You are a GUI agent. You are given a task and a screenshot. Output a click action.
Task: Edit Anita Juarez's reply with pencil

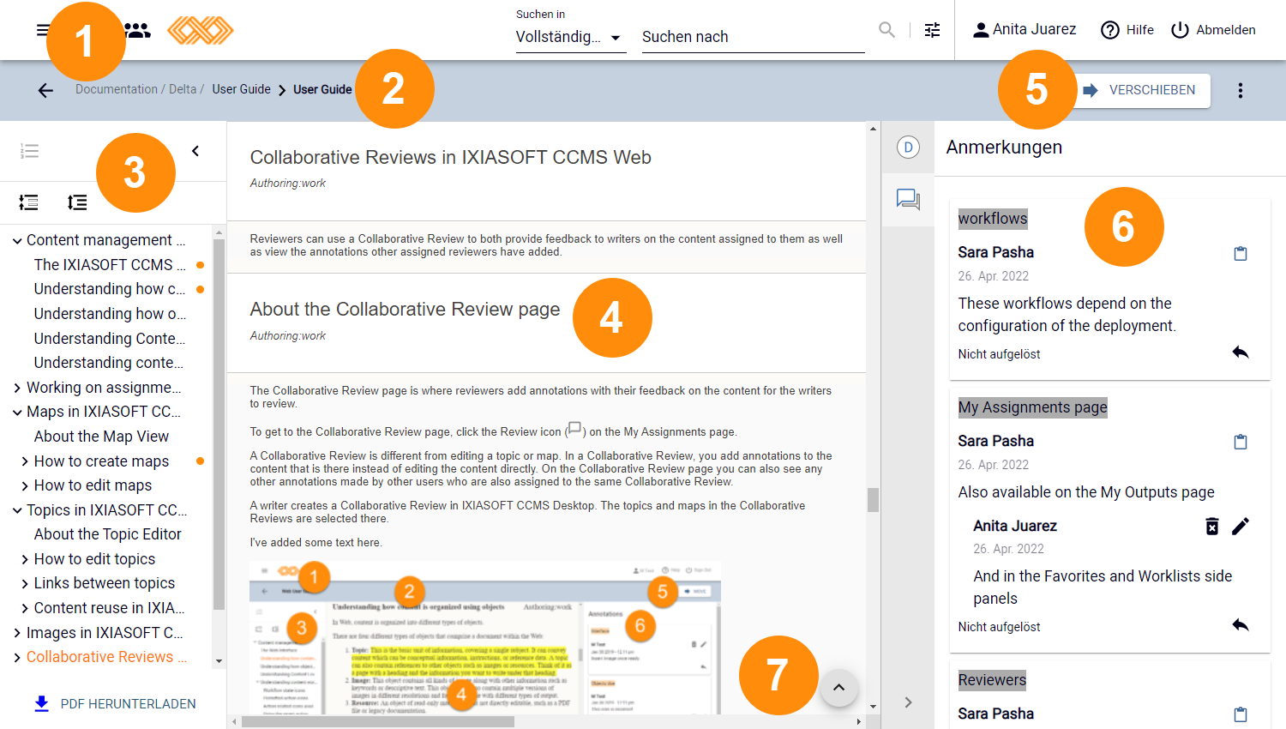1240,526
